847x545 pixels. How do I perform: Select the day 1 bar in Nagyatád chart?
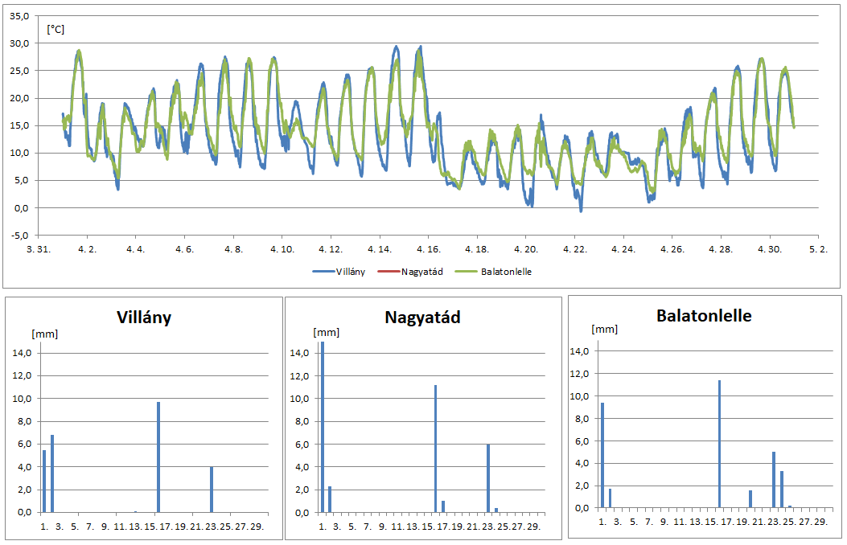click(x=323, y=426)
